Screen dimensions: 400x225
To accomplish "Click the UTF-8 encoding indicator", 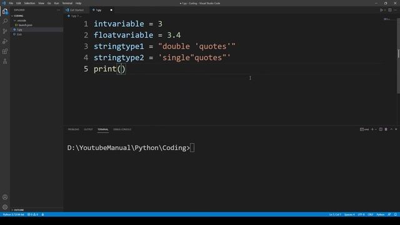I will (x=361, y=214).
